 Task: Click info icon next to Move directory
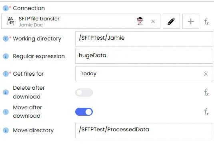(x=6, y=130)
